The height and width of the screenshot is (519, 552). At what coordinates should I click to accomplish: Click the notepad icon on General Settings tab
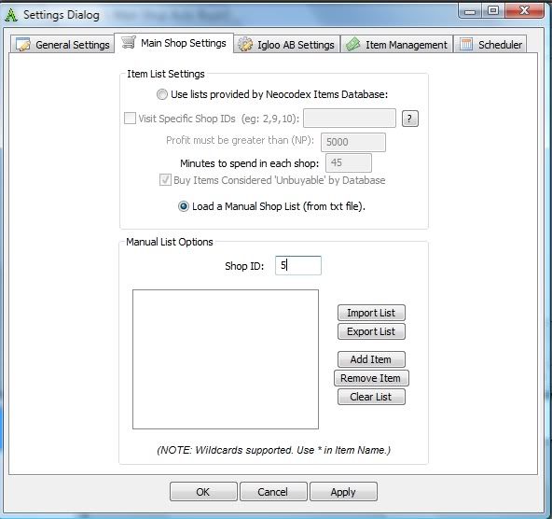click(x=23, y=45)
